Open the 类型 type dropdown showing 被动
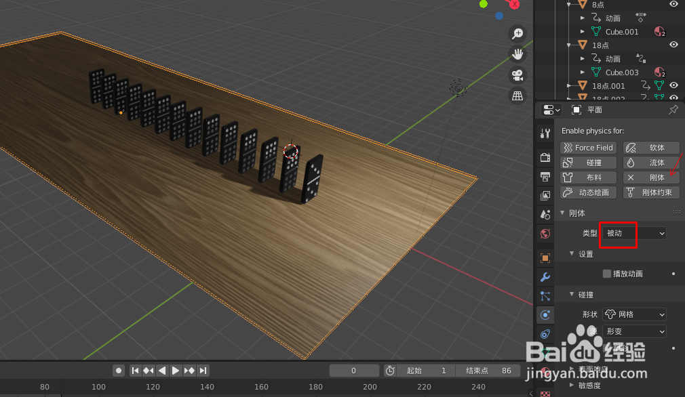The height and width of the screenshot is (397, 685). [x=618, y=234]
